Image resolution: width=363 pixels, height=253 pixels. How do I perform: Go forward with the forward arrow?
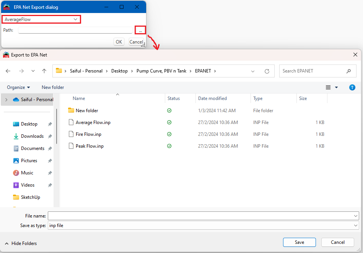pos(21,71)
